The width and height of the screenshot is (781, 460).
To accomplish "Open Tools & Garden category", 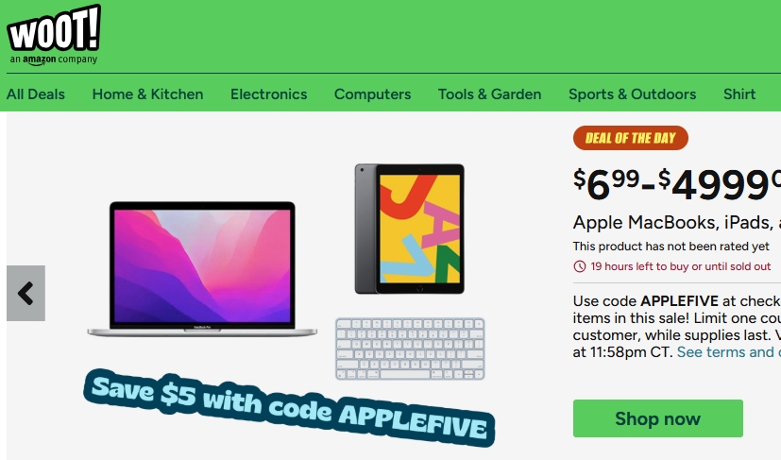I will tap(489, 94).
